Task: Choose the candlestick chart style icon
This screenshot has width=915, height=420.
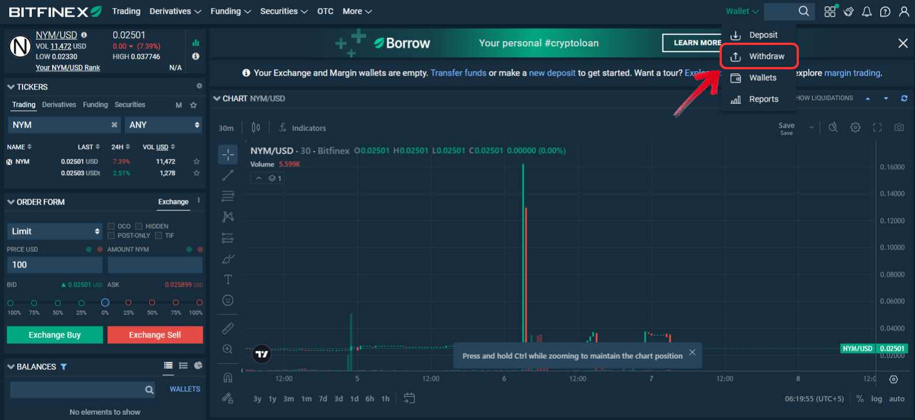Action: tap(255, 128)
